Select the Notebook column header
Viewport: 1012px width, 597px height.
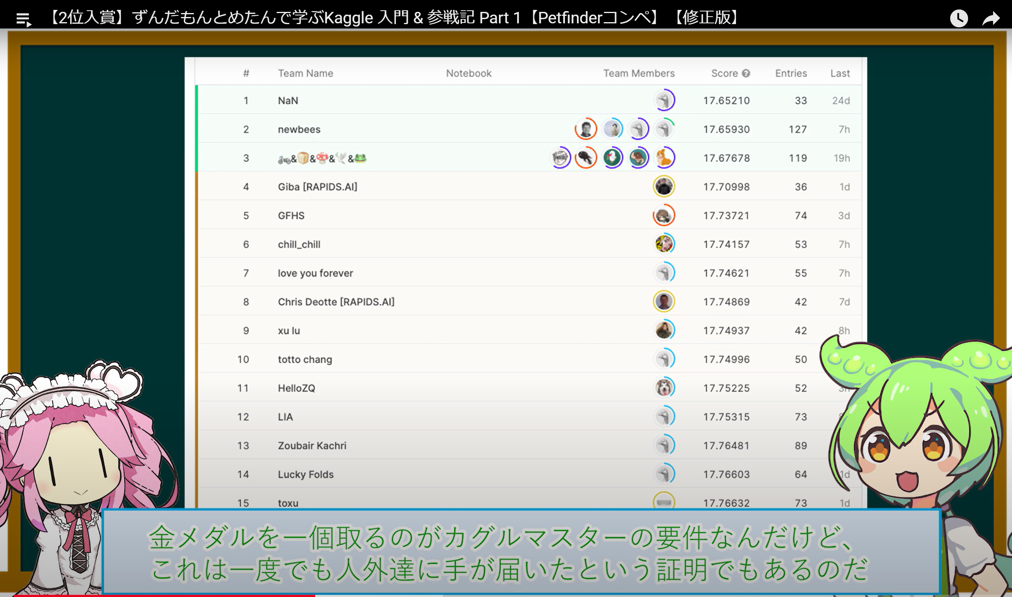pos(468,73)
